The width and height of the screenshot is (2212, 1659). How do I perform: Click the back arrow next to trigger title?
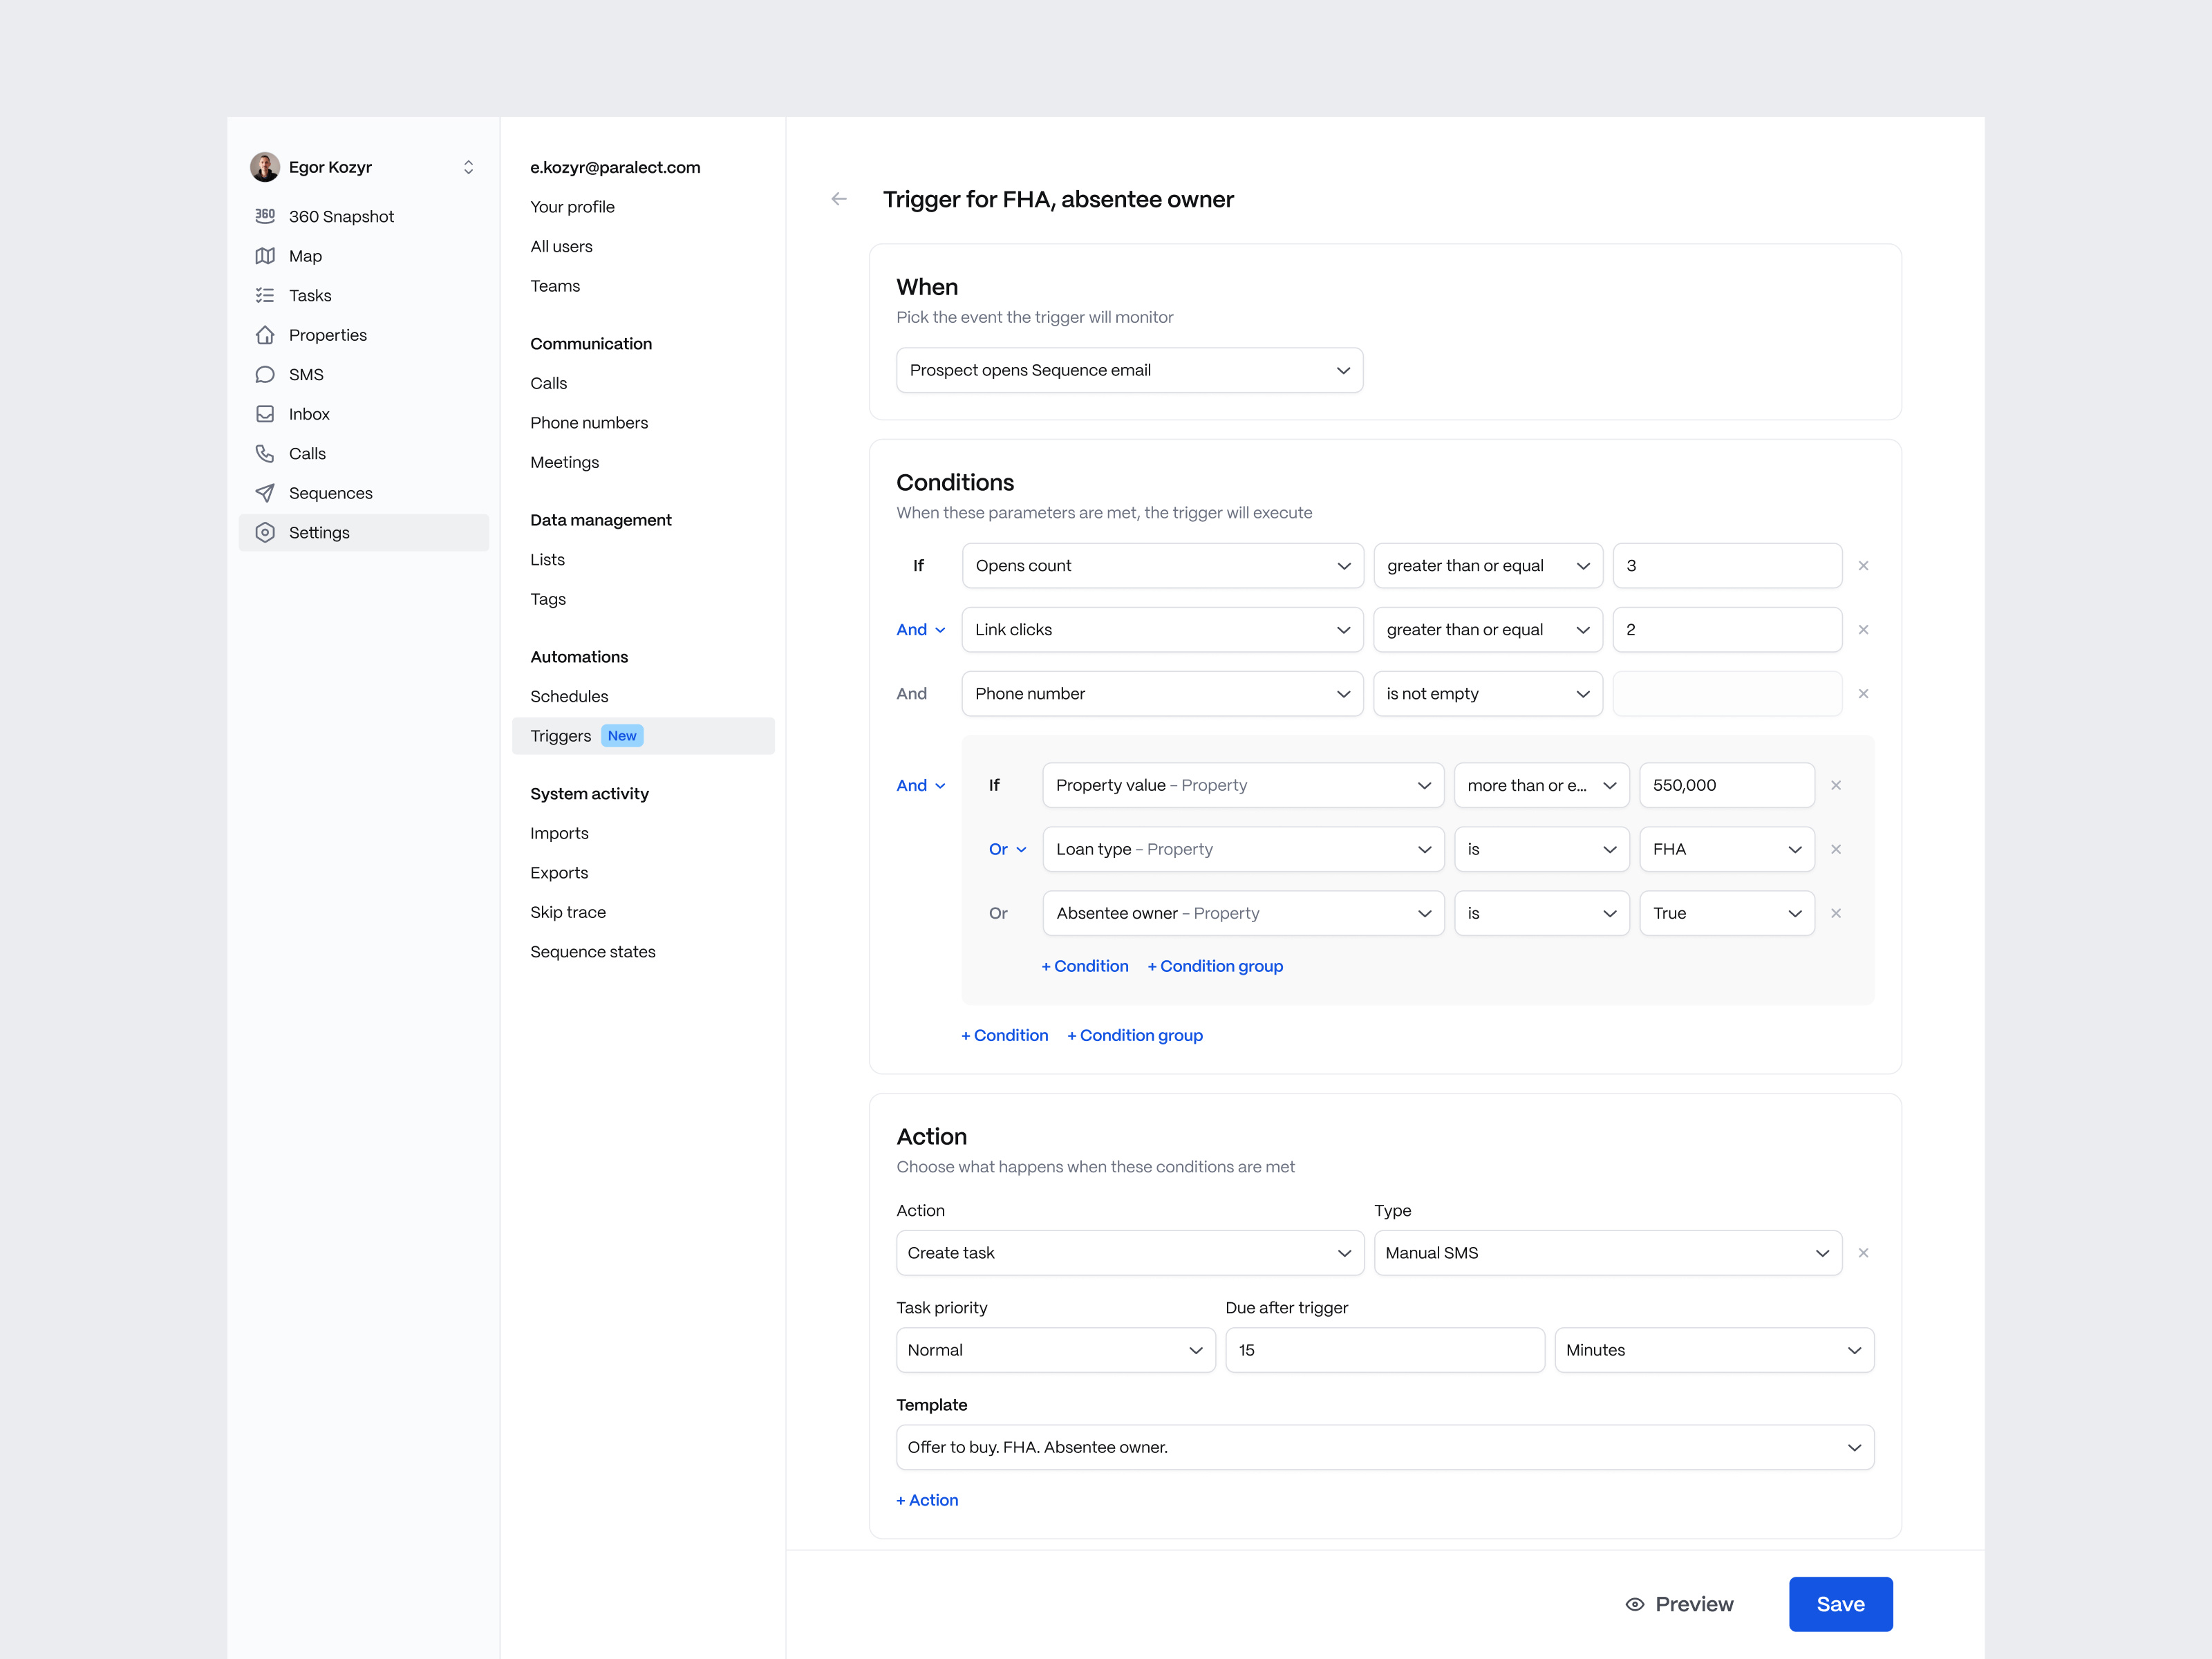pos(838,199)
